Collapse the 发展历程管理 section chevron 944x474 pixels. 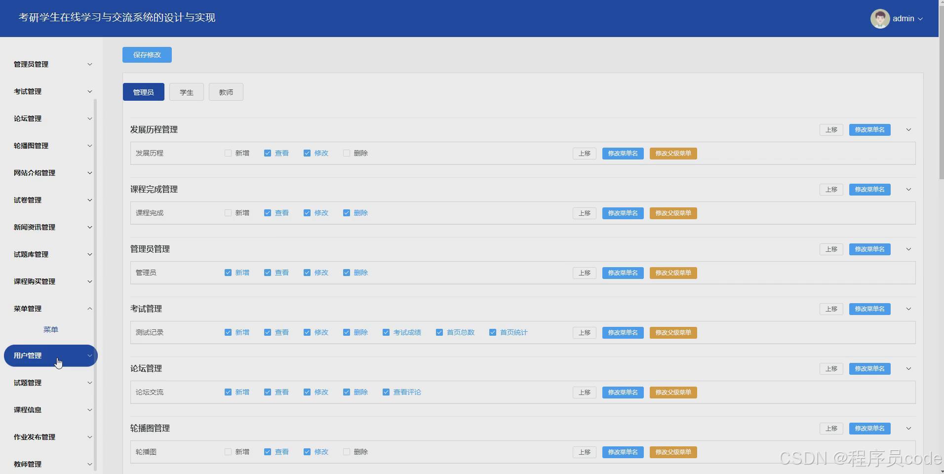[908, 130]
